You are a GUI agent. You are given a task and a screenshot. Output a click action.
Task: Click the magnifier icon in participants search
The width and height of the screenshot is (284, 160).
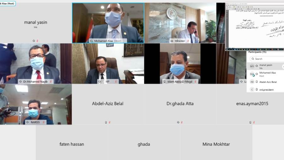pyautogui.click(x=253, y=59)
